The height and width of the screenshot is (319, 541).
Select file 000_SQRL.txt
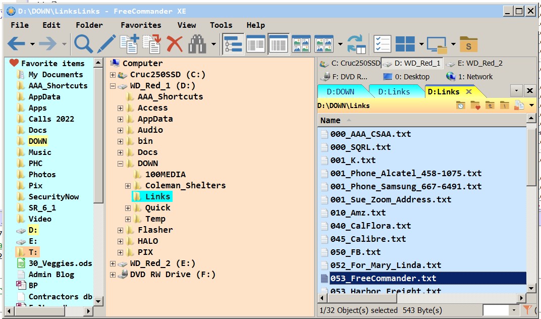(360, 147)
